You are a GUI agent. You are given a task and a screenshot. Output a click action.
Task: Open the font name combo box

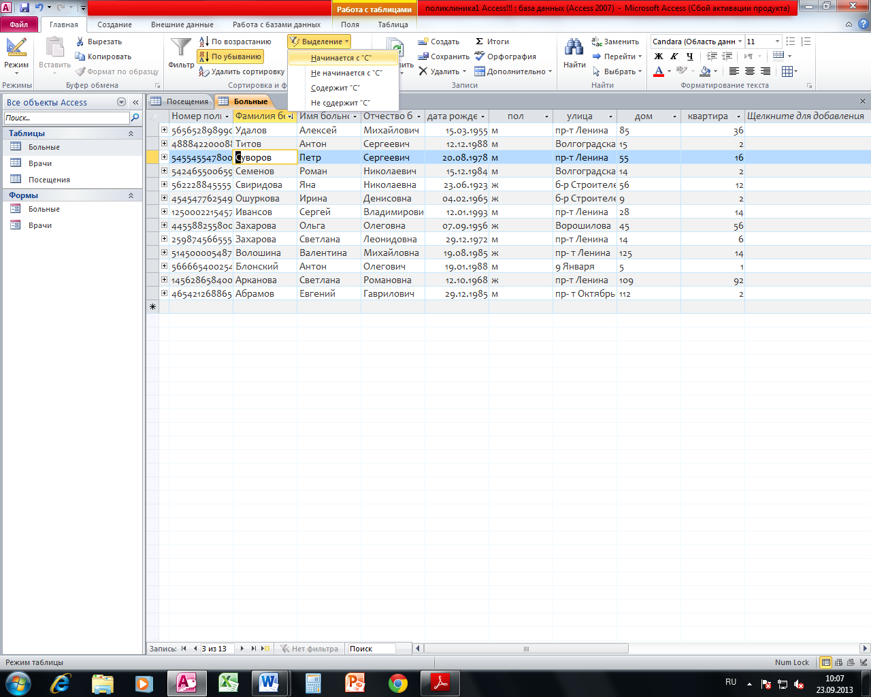(x=697, y=42)
